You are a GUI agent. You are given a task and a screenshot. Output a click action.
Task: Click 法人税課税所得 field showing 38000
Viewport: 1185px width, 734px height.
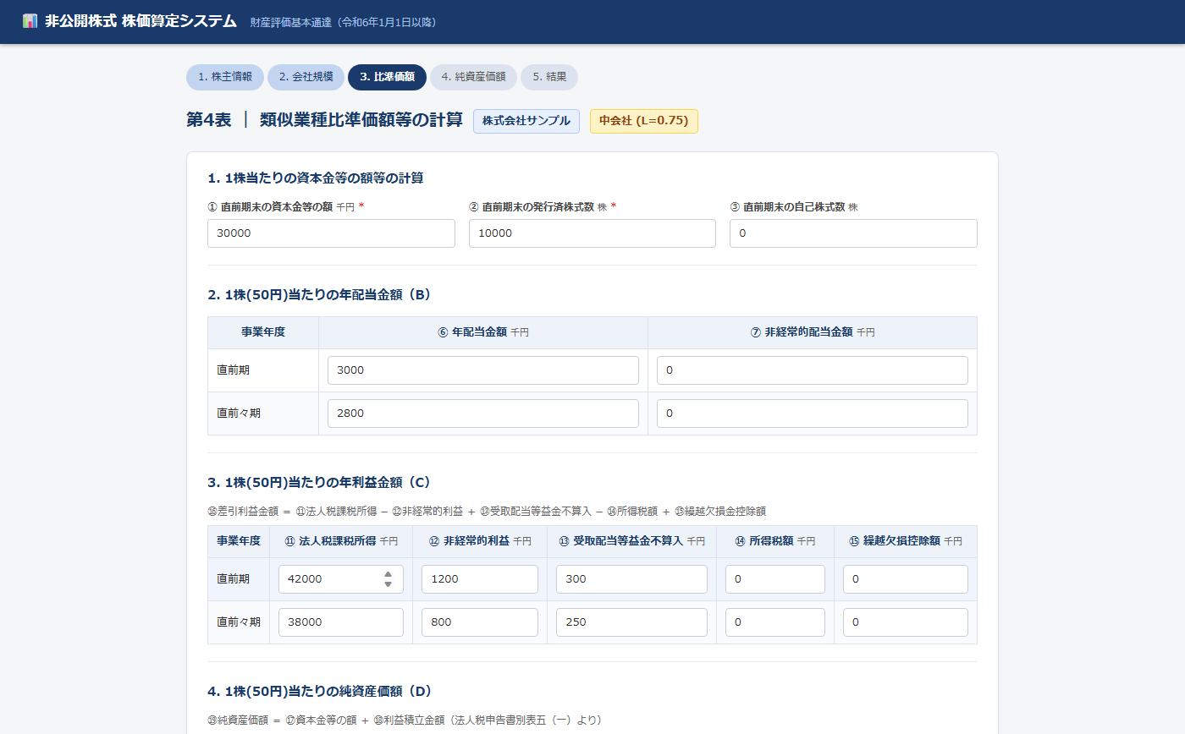[x=341, y=622]
